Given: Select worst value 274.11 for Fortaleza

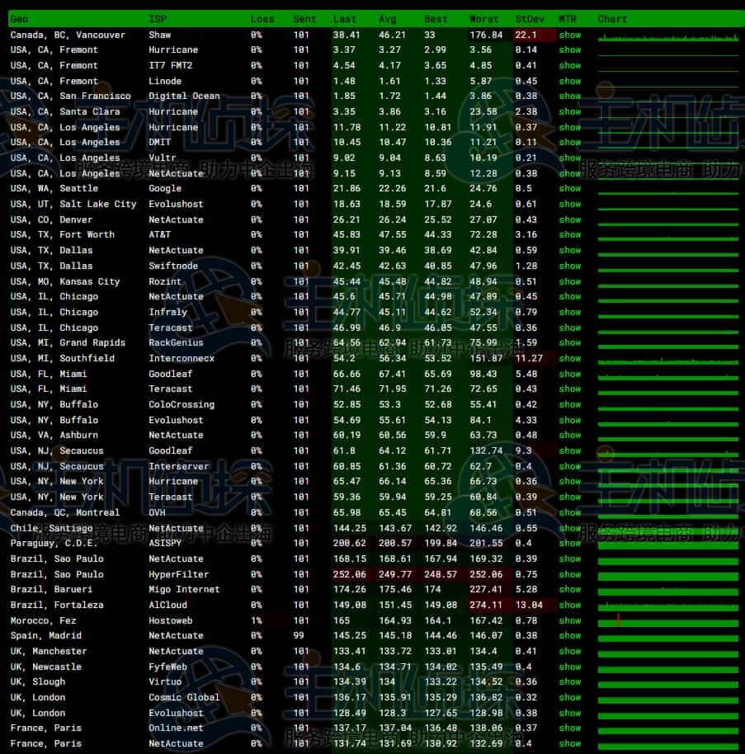Looking at the screenshot, I should pos(486,605).
